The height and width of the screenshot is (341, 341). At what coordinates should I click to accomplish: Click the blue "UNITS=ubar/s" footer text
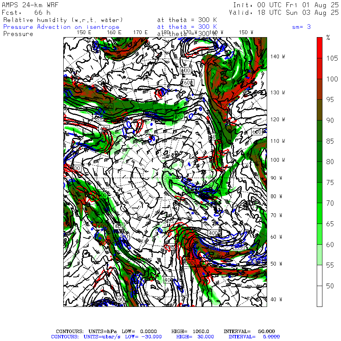[x=102, y=337]
